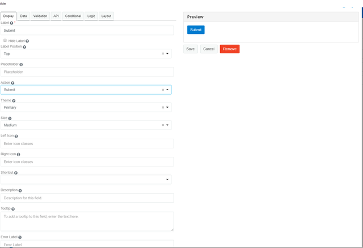The height and width of the screenshot is (248, 363).
Task: Click the Preview panel heading
Action: click(x=195, y=17)
